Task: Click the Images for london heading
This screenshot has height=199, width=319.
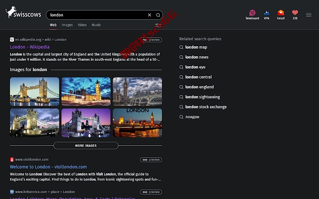Action: 28,70
